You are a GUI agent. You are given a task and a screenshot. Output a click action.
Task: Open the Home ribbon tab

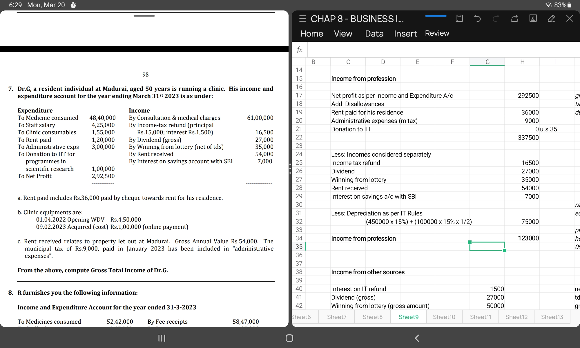click(x=312, y=34)
